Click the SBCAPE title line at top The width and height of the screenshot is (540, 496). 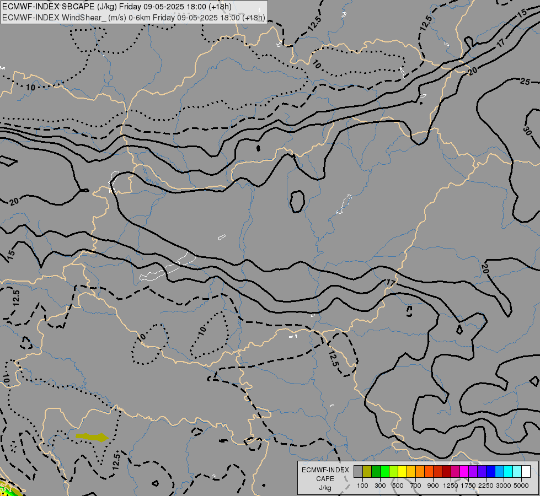[117, 7]
